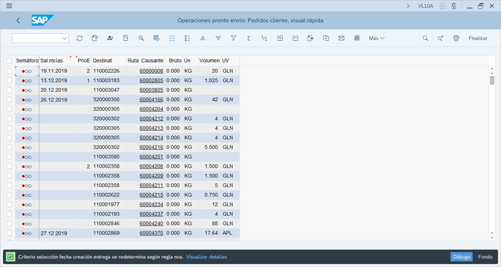Click the Sum total sigma icon

pyautogui.click(x=249, y=39)
